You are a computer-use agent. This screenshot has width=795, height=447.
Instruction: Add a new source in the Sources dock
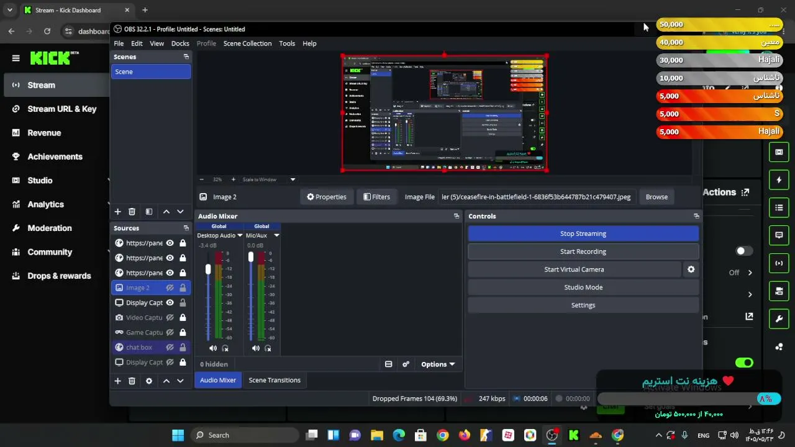click(x=117, y=381)
